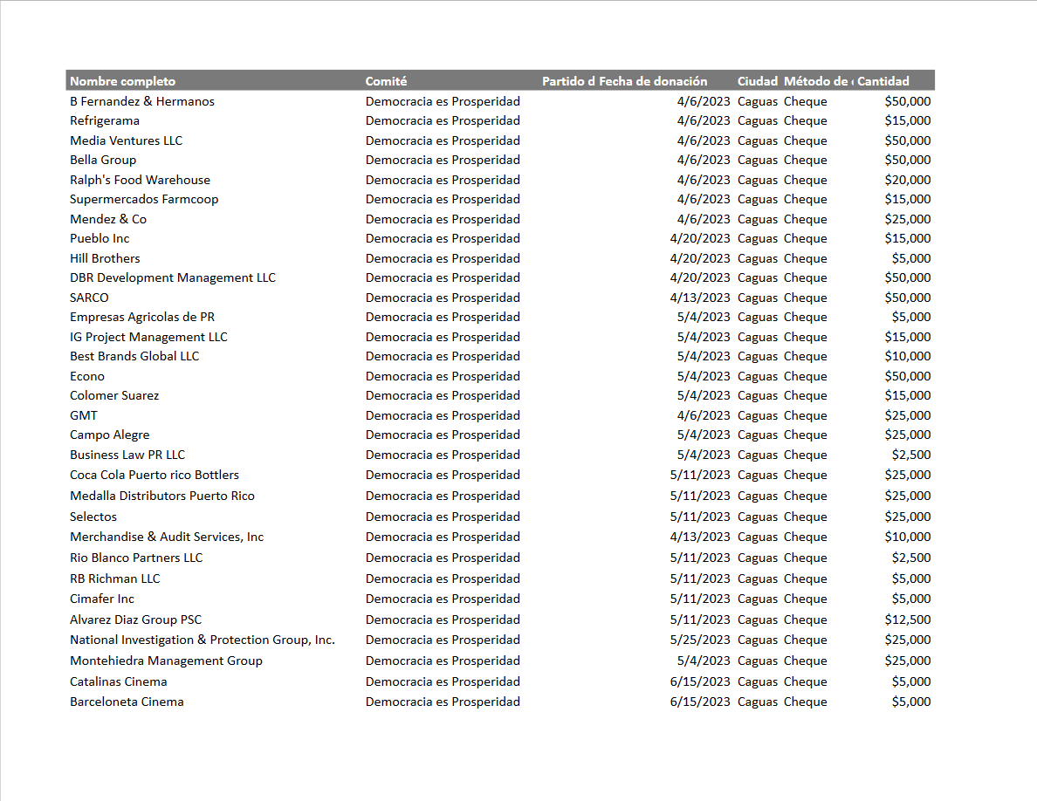Screen dimensions: 1037x801
Task: Click 5/4/2023 date in Montehiedra Management row
Action: [x=704, y=661]
